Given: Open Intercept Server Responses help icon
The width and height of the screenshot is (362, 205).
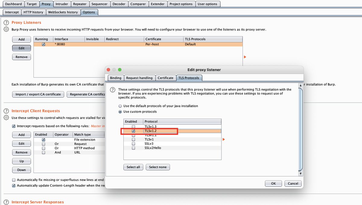Looking at the screenshot, I should 6,202.
